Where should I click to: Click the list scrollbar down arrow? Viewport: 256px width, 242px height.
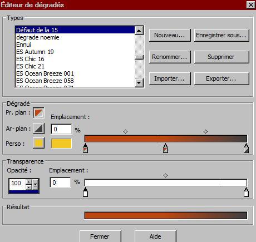139,83
